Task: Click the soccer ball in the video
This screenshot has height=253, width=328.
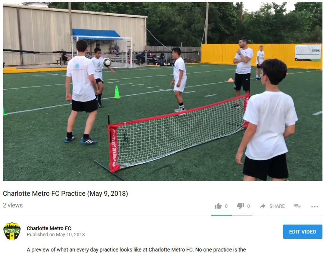Action: point(107,62)
